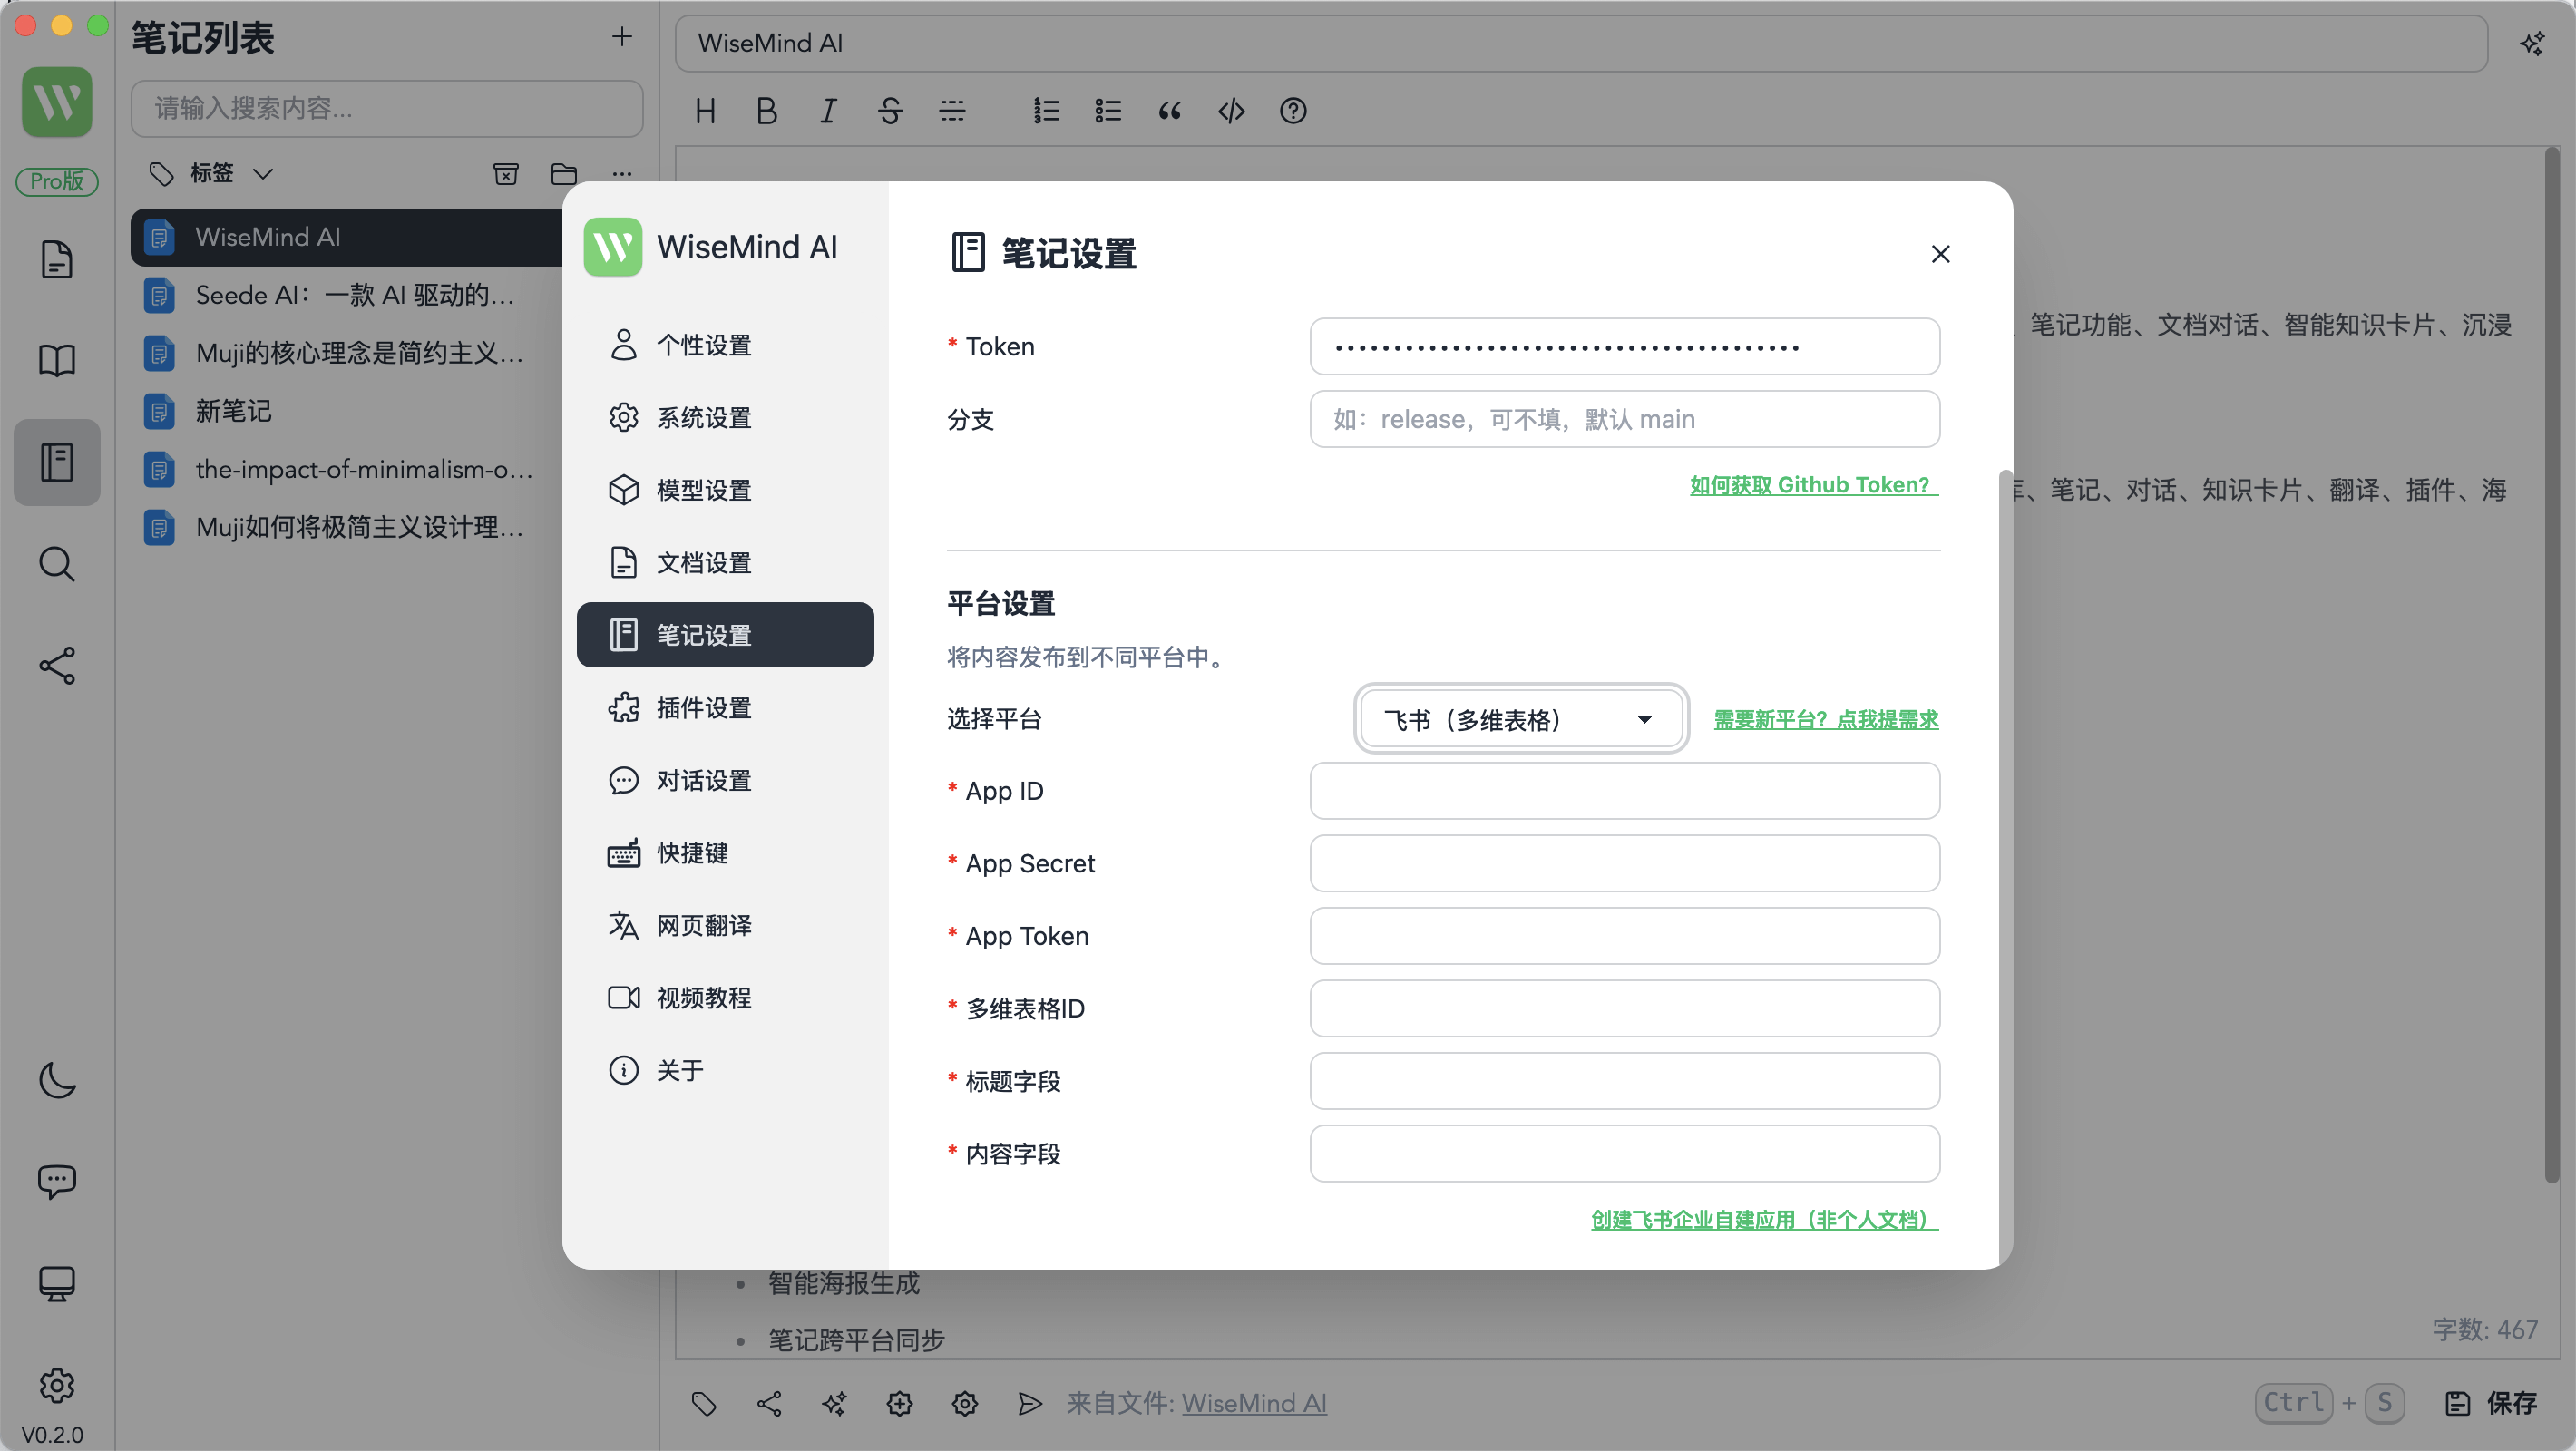This screenshot has width=2576, height=1451.
Task: Click the send/publish icon in the bottom toolbar
Action: [x=1030, y=1403]
